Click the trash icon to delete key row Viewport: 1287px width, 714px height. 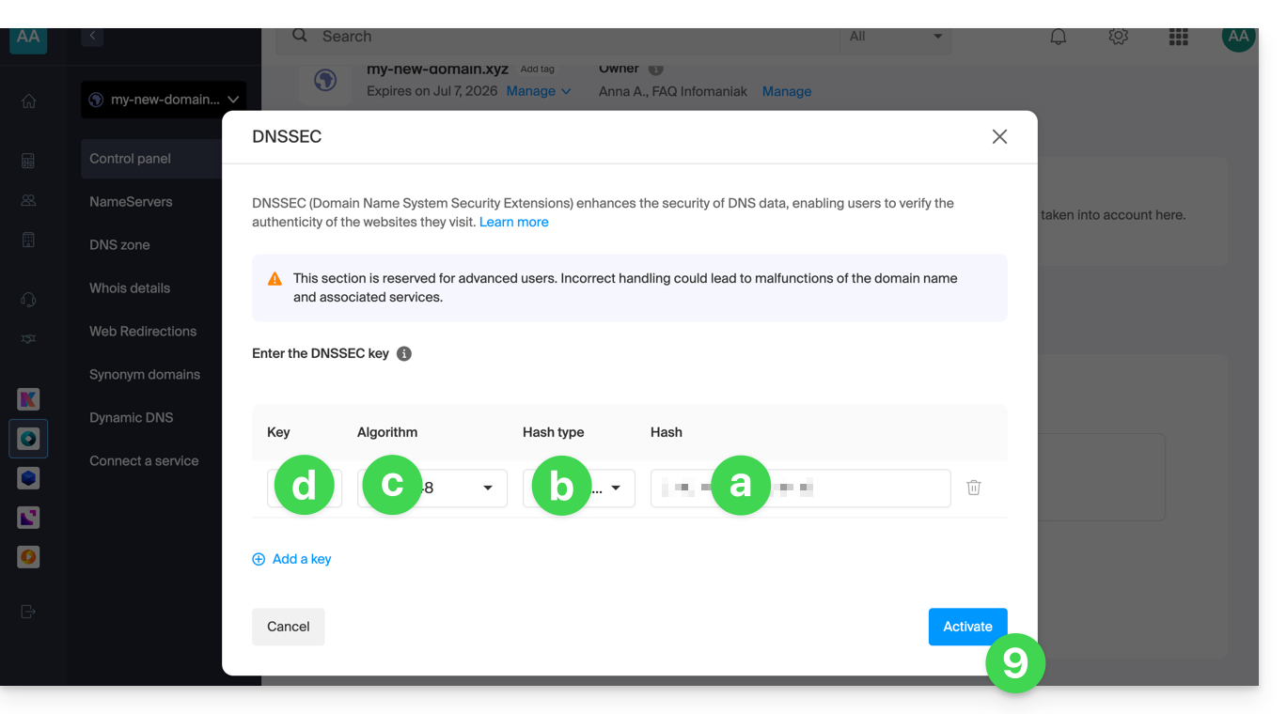pyautogui.click(x=974, y=488)
